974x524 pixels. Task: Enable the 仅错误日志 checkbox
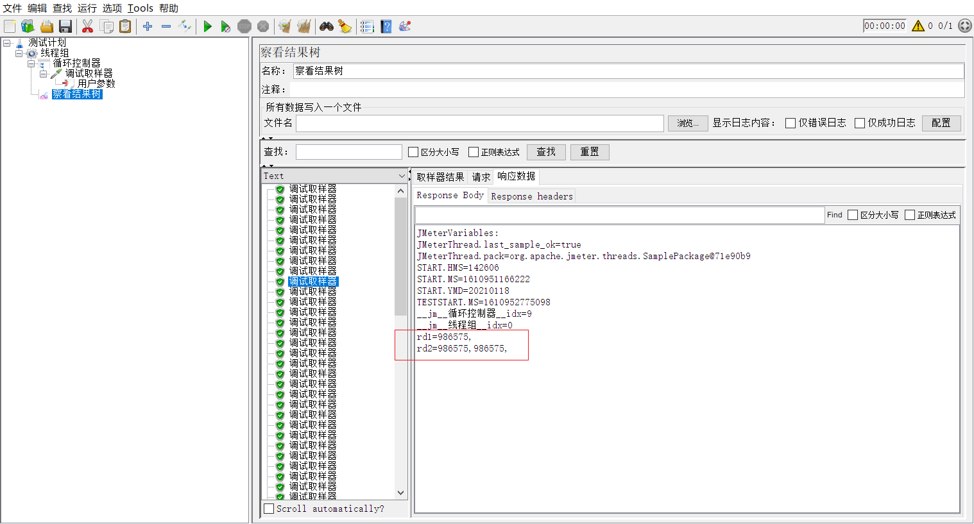coord(790,123)
